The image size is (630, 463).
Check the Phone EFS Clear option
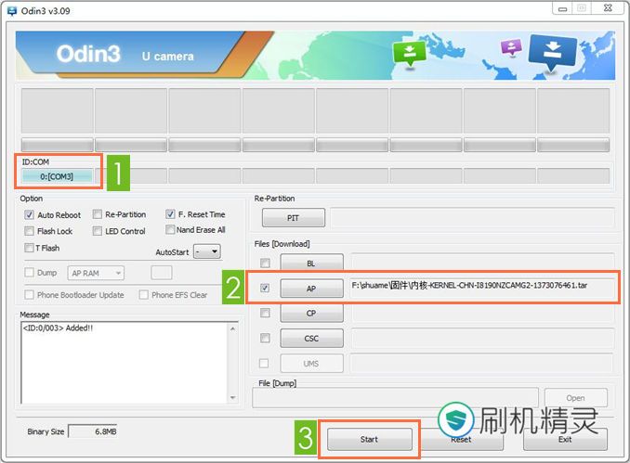tap(143, 295)
